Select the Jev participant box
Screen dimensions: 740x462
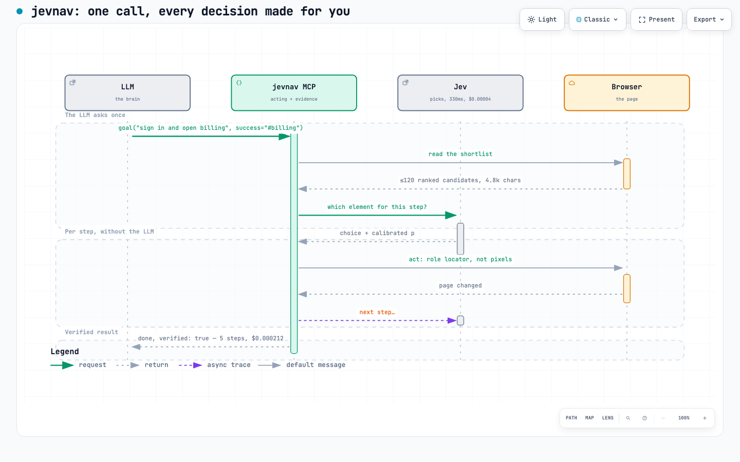[460, 93]
